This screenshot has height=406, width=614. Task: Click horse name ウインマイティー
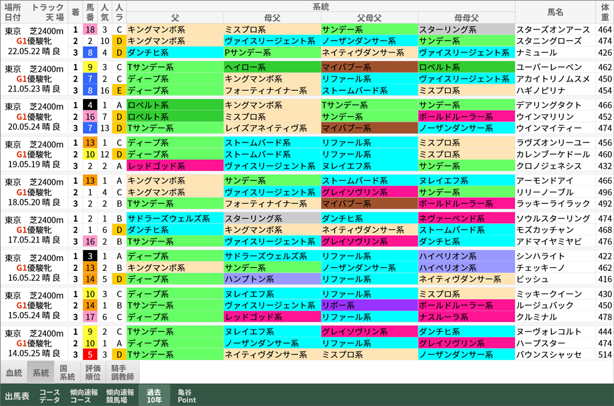pyautogui.click(x=549, y=128)
